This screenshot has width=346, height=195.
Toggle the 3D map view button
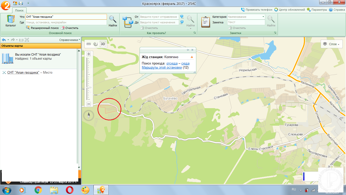pos(103,44)
